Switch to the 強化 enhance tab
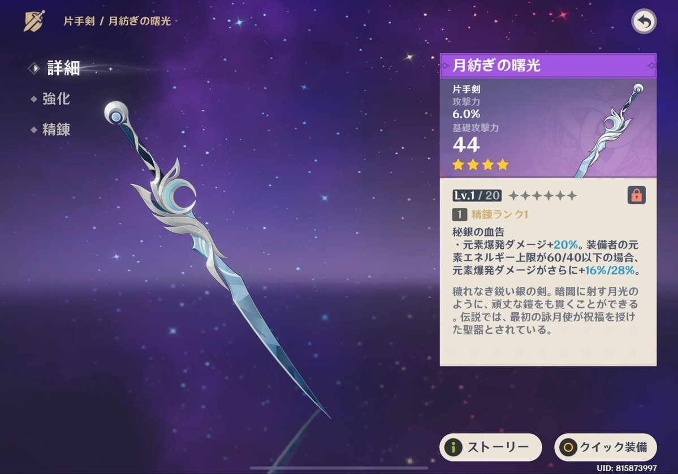The height and width of the screenshot is (474, 678). pos(56,99)
